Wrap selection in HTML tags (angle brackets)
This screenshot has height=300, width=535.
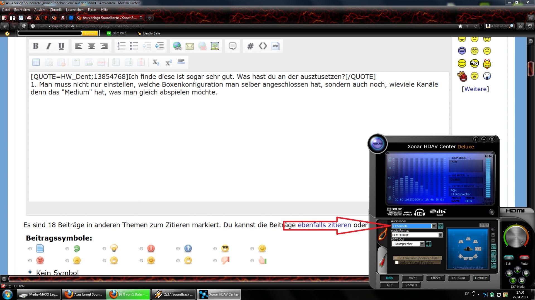pos(263,46)
